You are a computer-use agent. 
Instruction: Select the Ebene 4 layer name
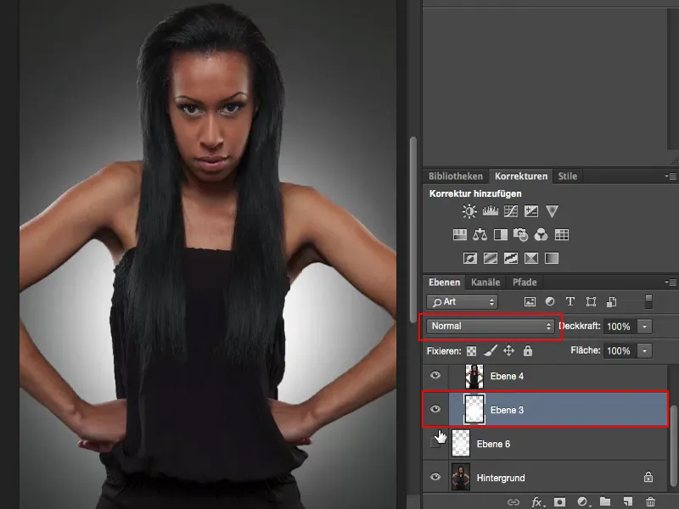[x=507, y=376]
